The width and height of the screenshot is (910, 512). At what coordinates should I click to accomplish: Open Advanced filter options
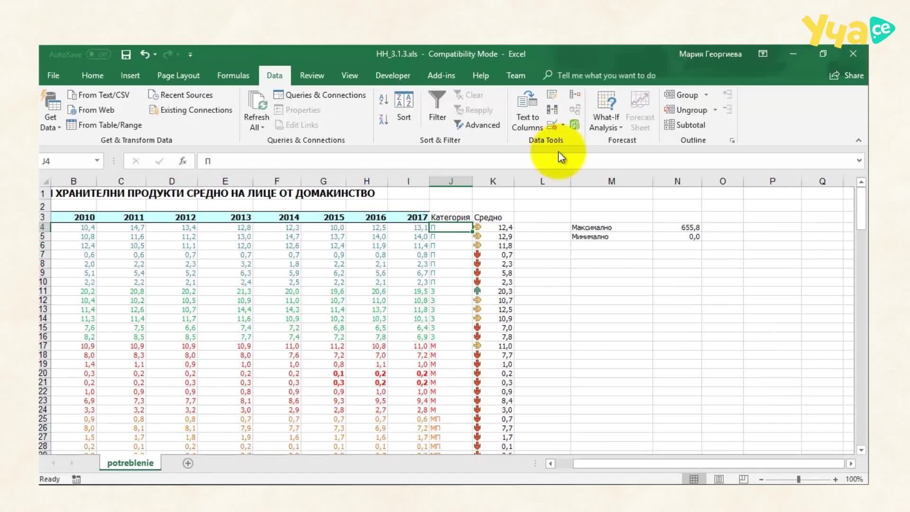point(477,125)
